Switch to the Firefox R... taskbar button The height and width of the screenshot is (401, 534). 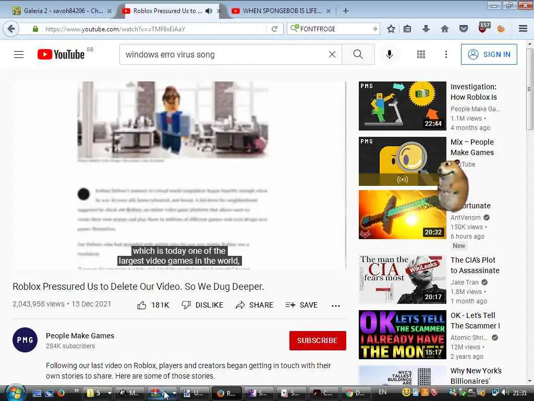point(226,393)
